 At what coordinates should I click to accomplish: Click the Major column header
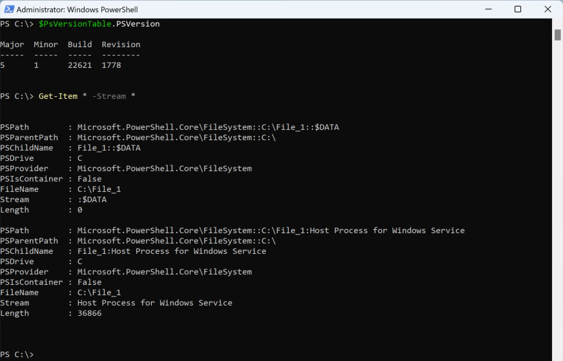tap(12, 45)
